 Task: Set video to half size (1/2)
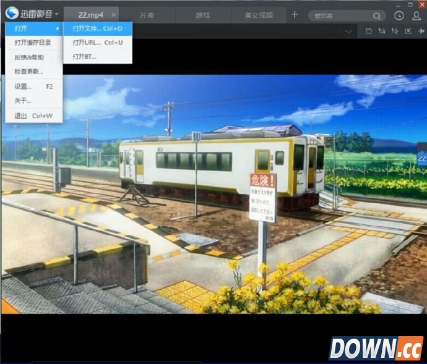[395, 31]
